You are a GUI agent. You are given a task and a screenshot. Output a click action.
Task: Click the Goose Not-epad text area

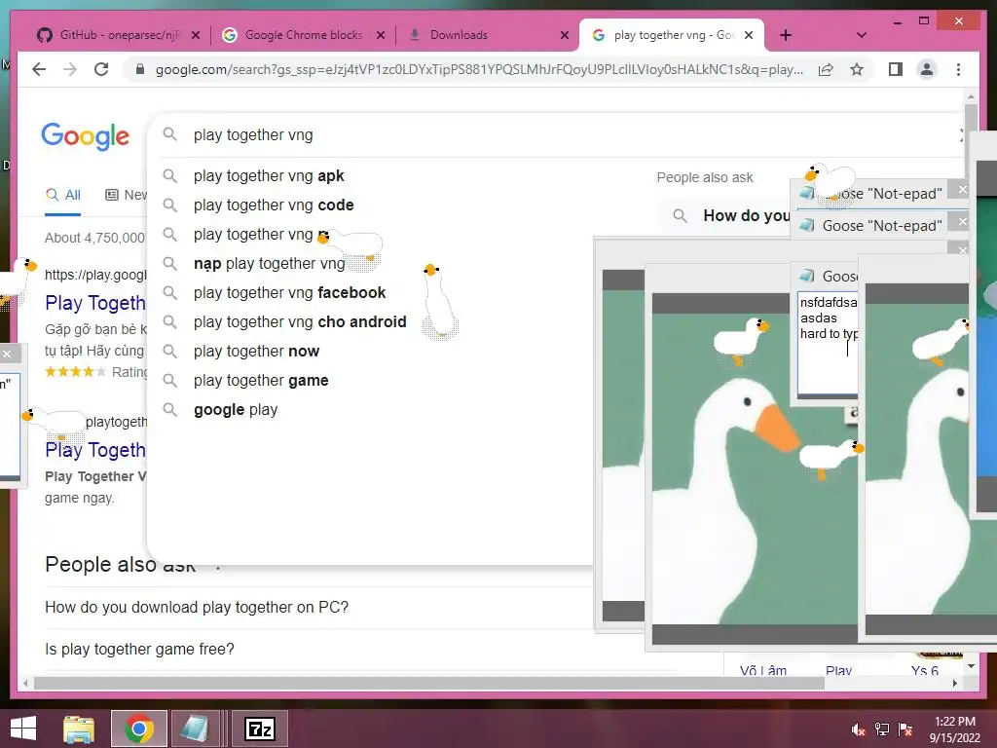click(828, 344)
